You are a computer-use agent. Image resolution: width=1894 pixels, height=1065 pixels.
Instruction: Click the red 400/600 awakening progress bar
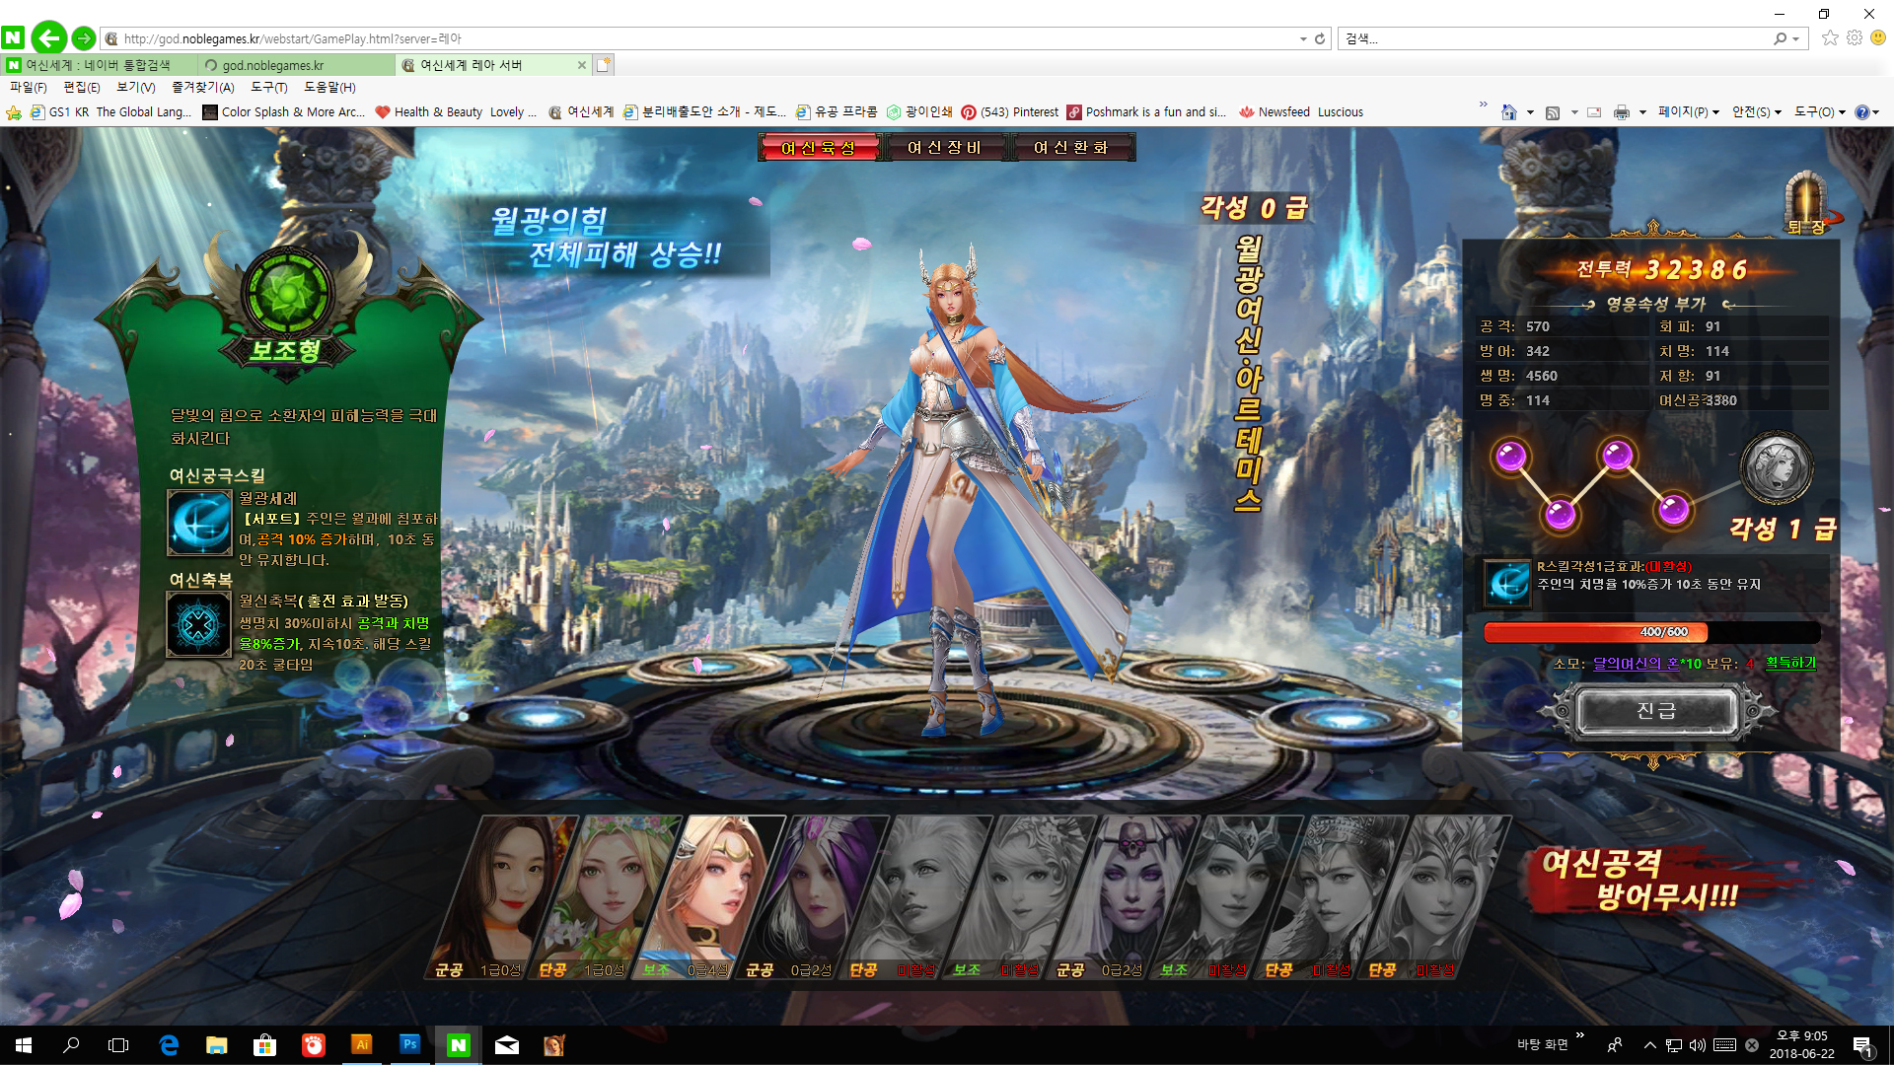tap(1652, 632)
